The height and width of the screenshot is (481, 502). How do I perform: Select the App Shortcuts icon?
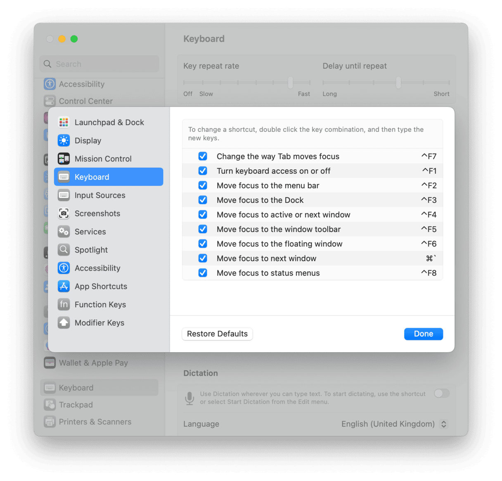click(64, 286)
